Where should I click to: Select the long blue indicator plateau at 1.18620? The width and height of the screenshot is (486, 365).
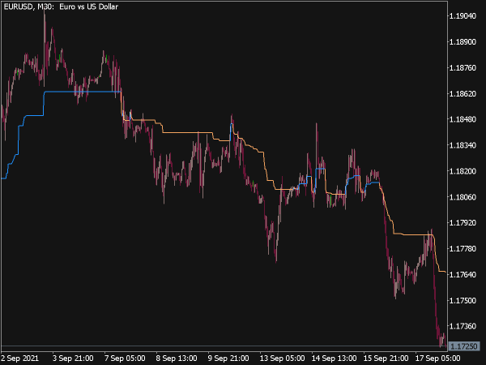point(83,92)
